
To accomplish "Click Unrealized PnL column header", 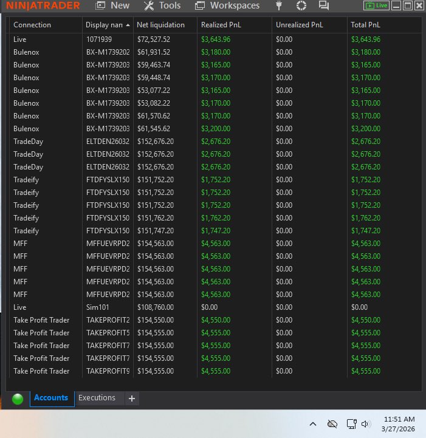I will [x=309, y=25].
